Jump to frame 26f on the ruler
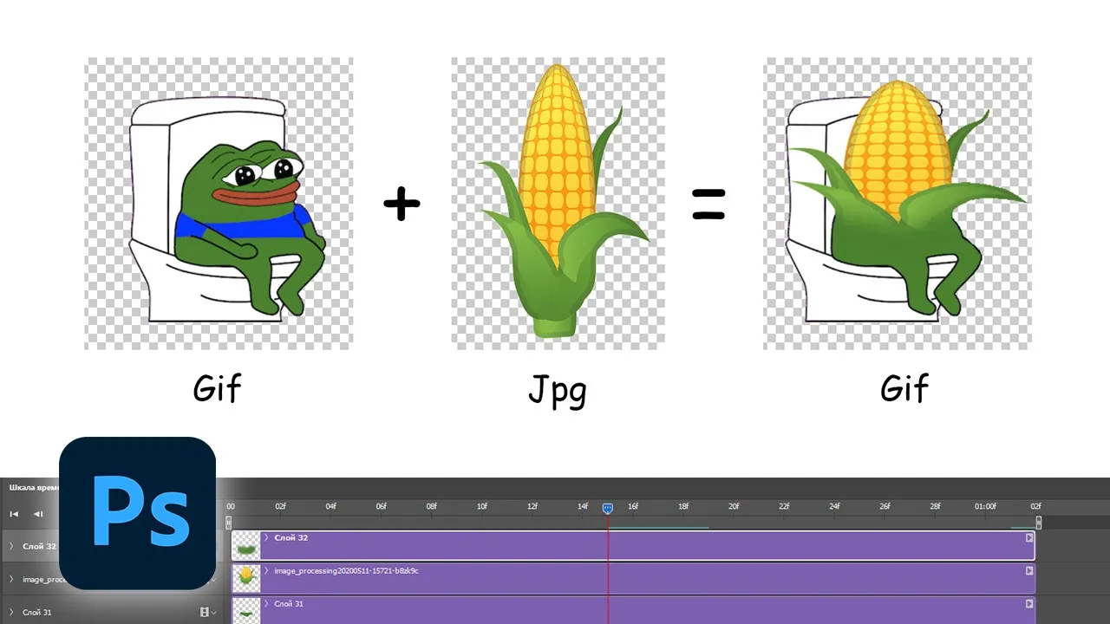This screenshot has width=1110, height=624. [885, 506]
